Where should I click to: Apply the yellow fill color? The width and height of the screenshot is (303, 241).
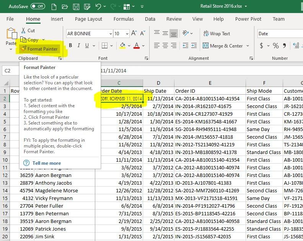pyautogui.click(x=122, y=46)
